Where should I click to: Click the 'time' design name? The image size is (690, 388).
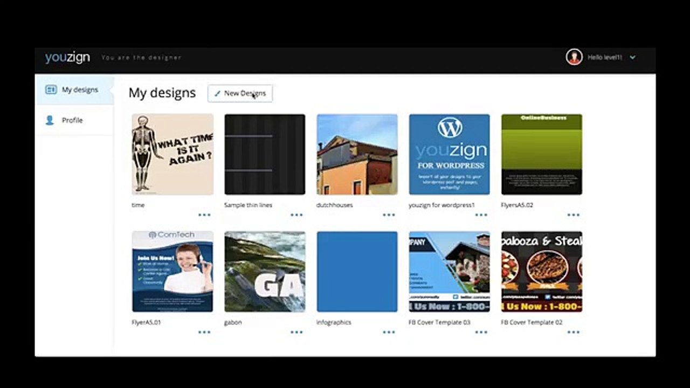coord(138,205)
